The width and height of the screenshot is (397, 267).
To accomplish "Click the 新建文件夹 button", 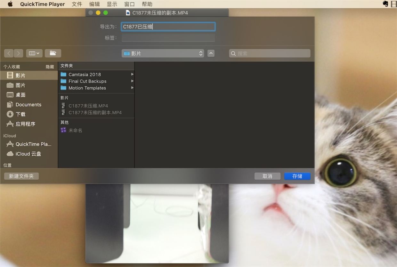I will [x=21, y=176].
